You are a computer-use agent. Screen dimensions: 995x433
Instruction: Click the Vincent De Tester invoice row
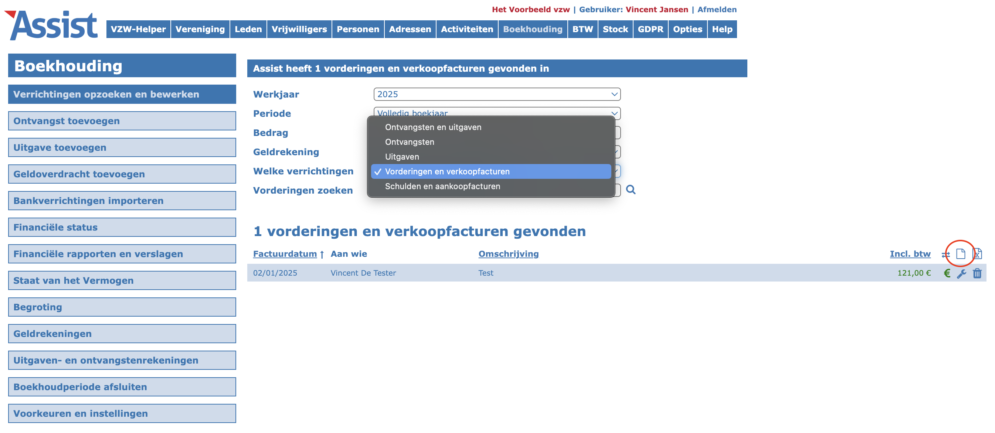[363, 273]
